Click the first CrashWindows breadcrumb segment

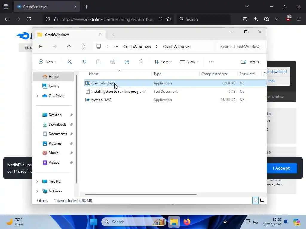click(137, 47)
